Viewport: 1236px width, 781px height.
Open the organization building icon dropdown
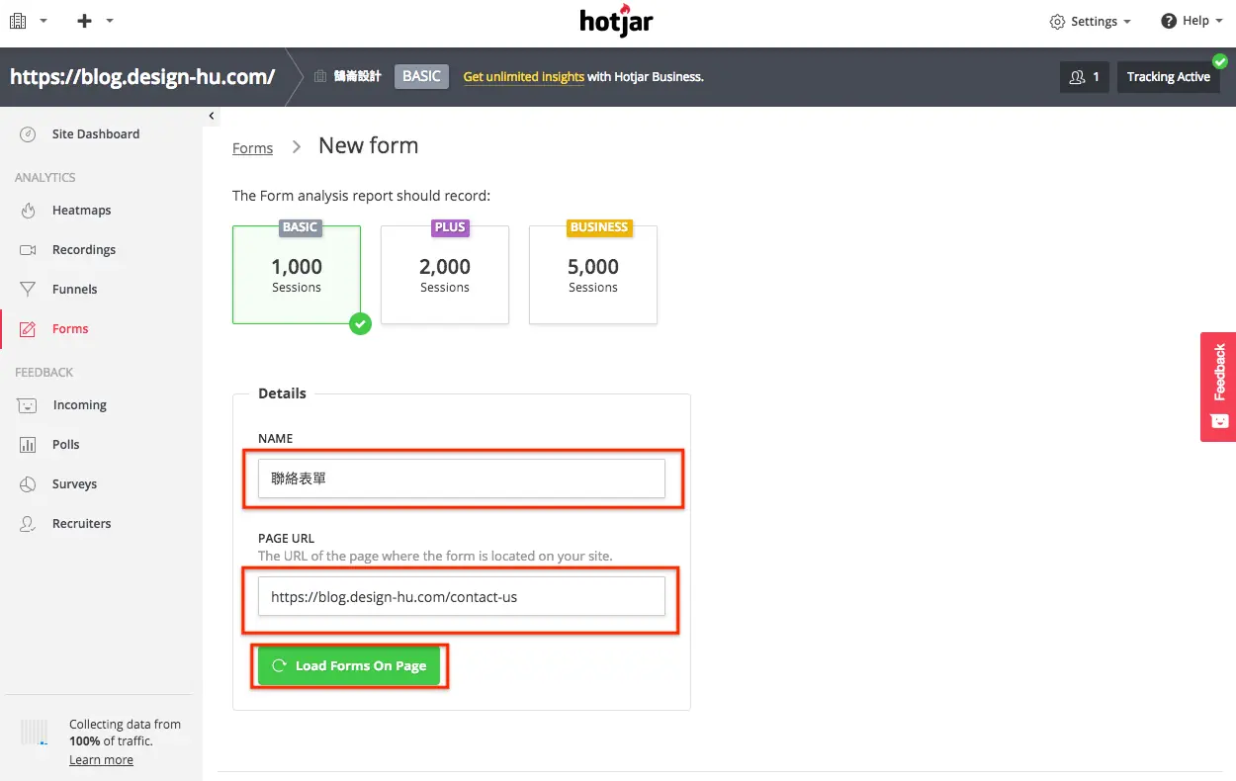[x=28, y=21]
